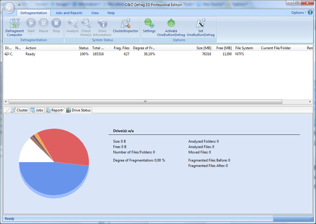Click the status bar resize grip
The width and height of the screenshot is (316, 224).
coord(311,219)
